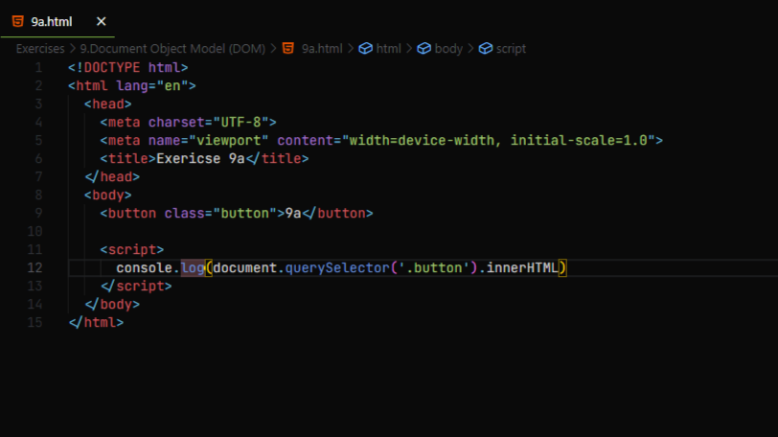Click the cube icon beside html breadcrumb

pos(366,49)
